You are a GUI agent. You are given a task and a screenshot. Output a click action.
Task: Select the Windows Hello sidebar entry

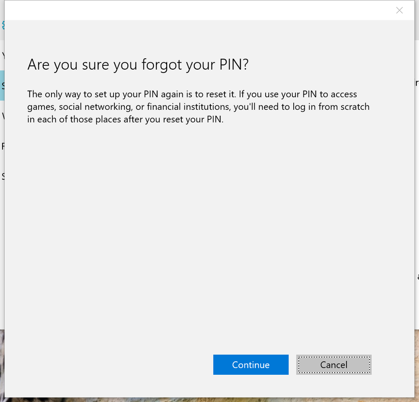tap(3, 117)
